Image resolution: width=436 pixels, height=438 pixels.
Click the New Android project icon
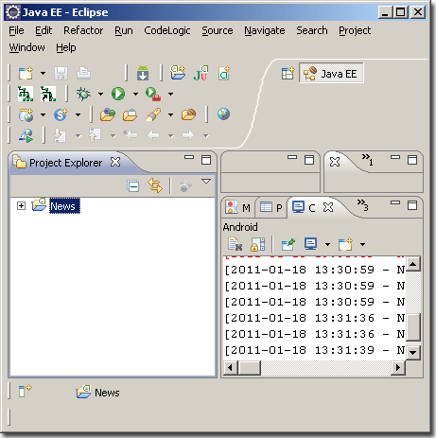pos(178,73)
